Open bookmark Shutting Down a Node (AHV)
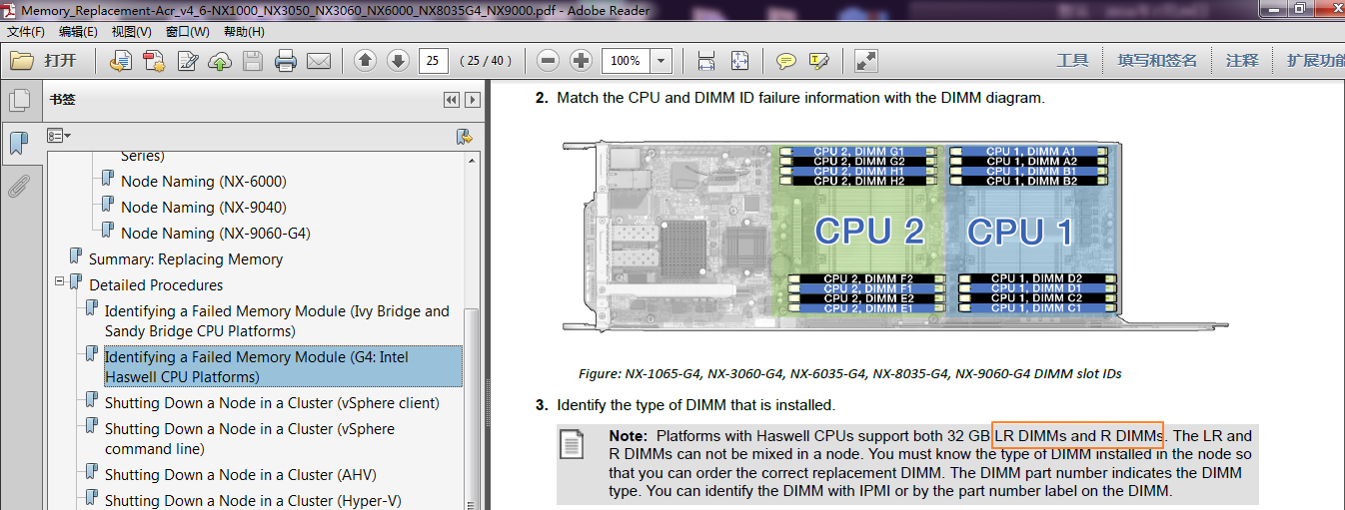The image size is (1345, 510). pyautogui.click(x=241, y=475)
